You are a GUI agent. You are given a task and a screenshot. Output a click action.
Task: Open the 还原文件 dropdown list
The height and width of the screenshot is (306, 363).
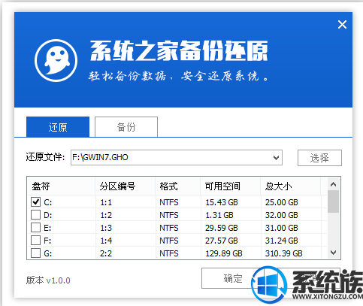276,158
